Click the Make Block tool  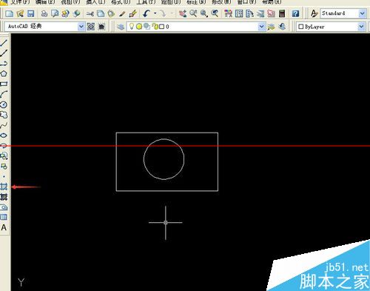point(4,166)
